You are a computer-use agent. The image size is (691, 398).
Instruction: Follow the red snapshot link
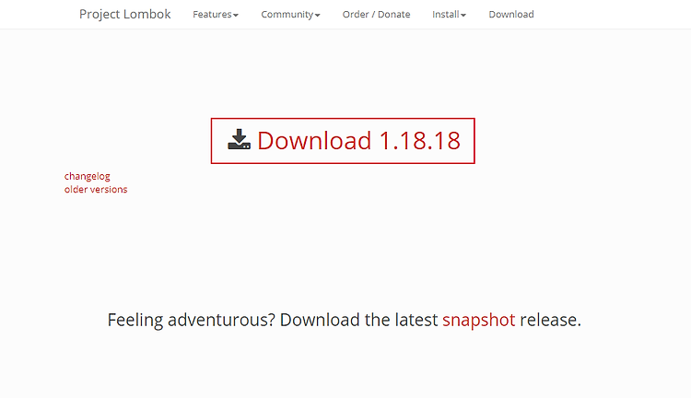pyautogui.click(x=478, y=320)
